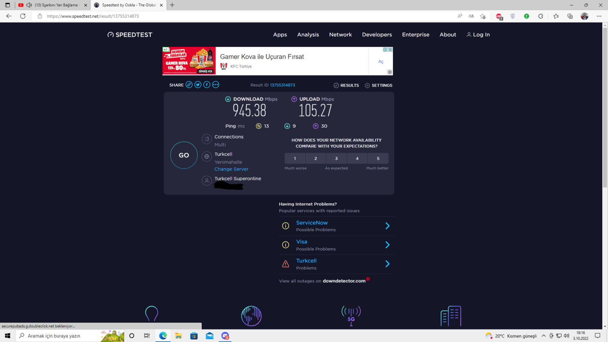Viewport: 608px width, 342px height.
Task: Open the browser Collections icon
Action: point(570,16)
